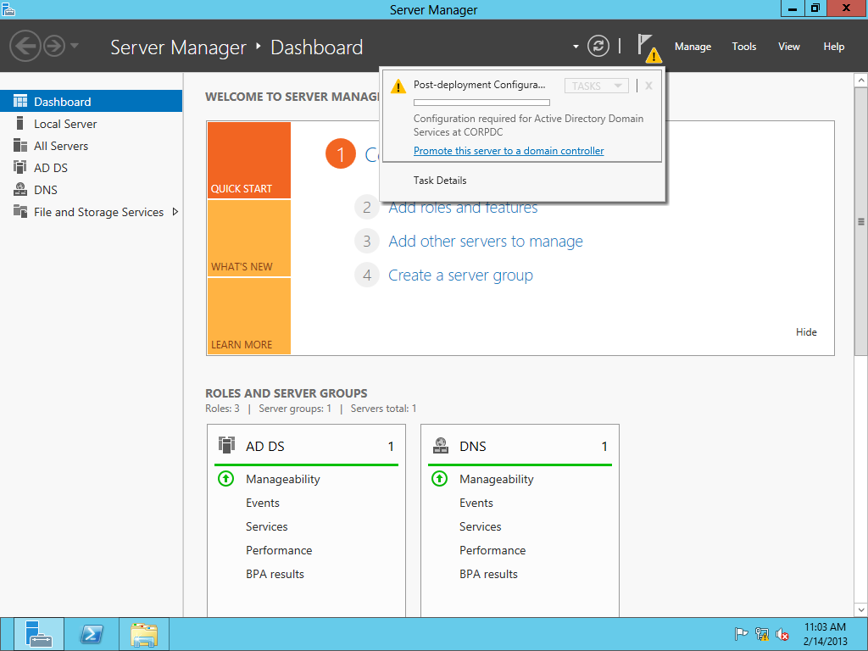Expand File and Storage Services arrow
The image size is (868, 651).
pos(175,212)
